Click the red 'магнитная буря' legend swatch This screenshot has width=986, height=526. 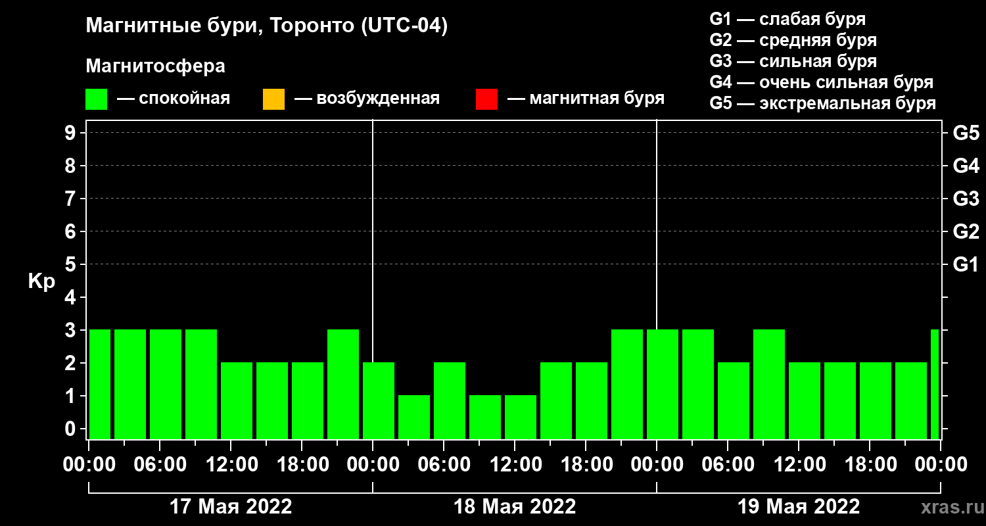(x=486, y=99)
